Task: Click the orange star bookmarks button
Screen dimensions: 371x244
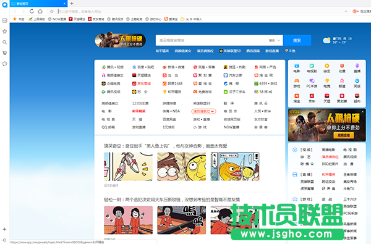Action: tap(19, 19)
